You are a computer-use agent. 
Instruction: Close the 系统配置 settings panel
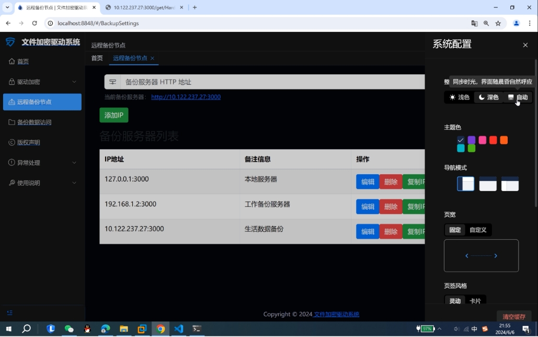tap(525, 45)
